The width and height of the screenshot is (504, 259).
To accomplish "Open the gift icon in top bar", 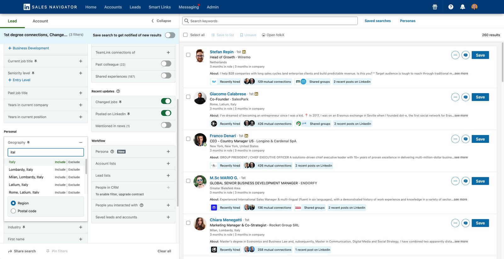I will click(x=435, y=7).
